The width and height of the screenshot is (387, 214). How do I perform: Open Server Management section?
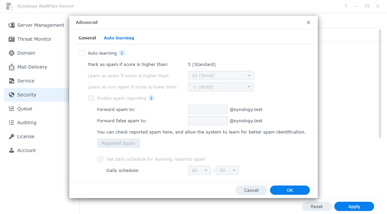[x=41, y=25]
